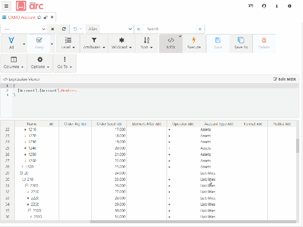Image resolution: width=303 pixels, height=227 pixels.
Task: Open the Columns menu
Action: (x=14, y=63)
